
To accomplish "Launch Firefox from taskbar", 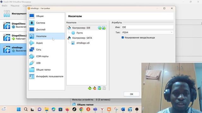I will 67,109.
